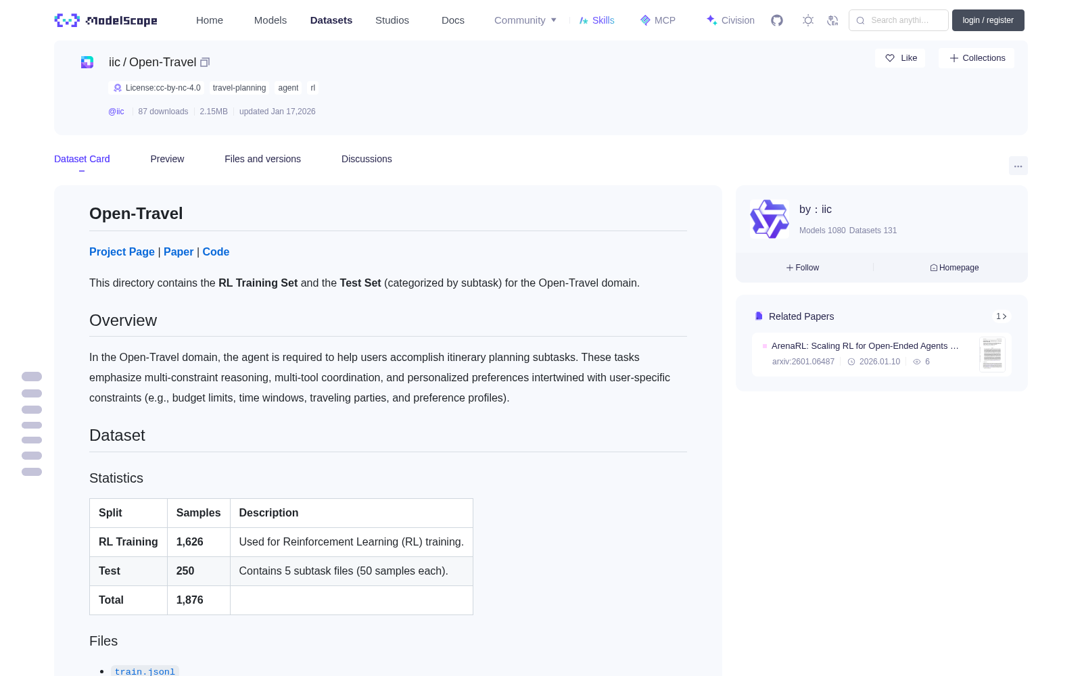Switch to the Preview tab
The image size is (1082, 676).
tap(167, 159)
